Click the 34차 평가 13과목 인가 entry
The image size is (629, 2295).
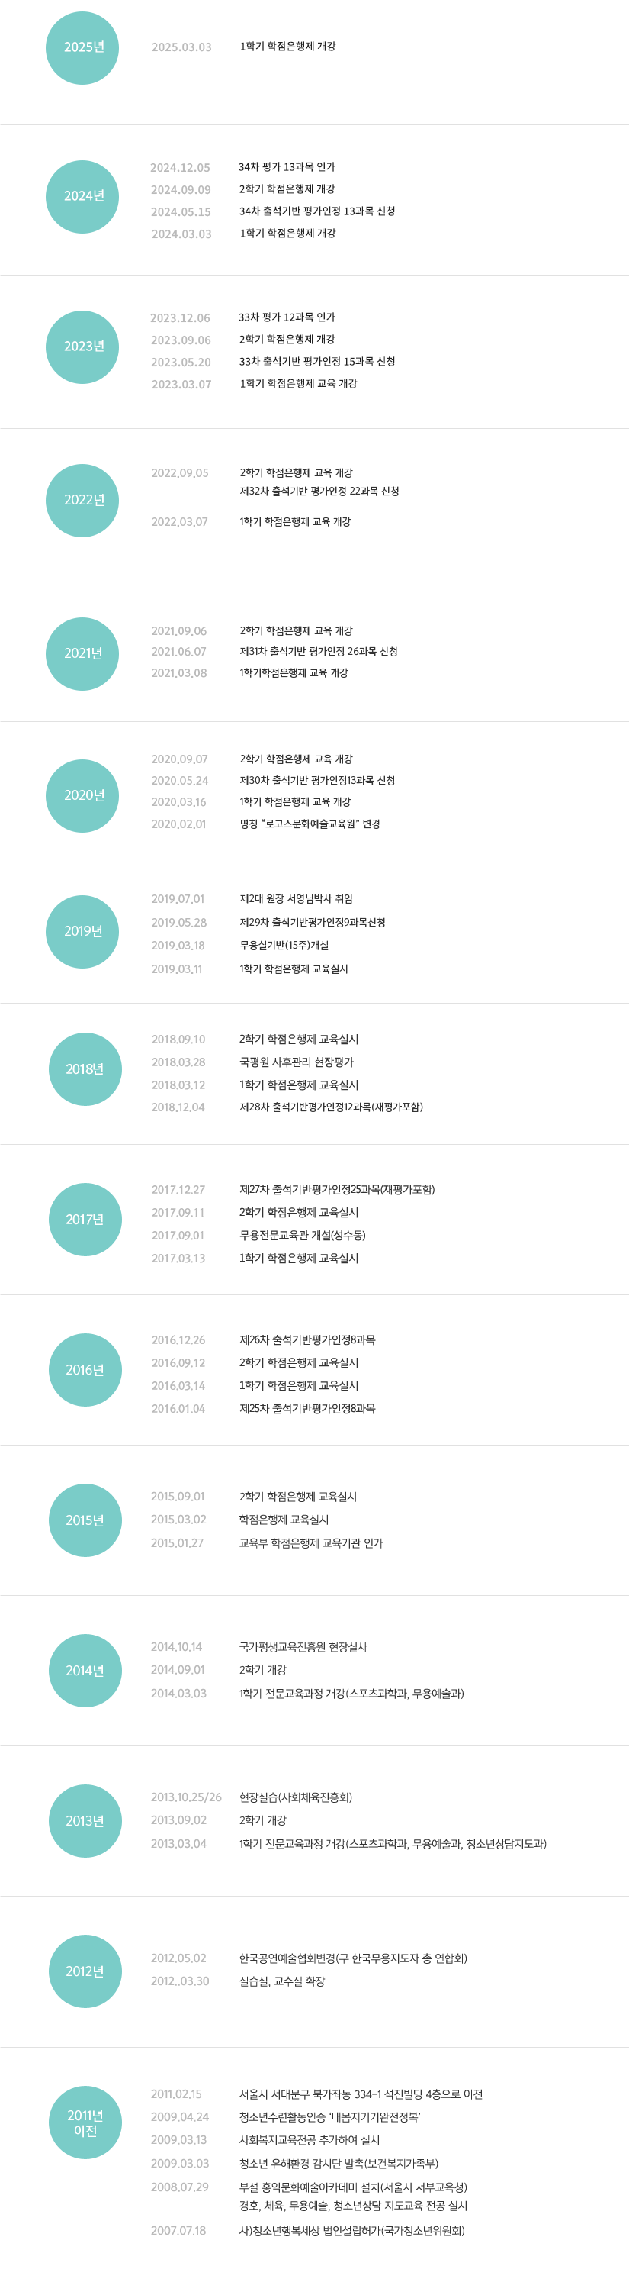[x=287, y=167]
